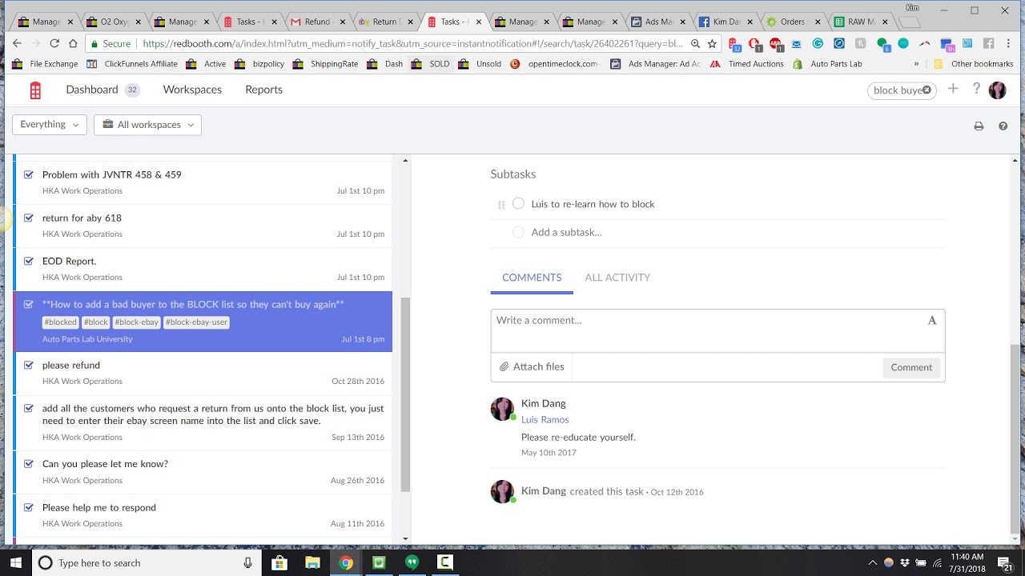Open the Auto Parts Lab bookmark
This screenshot has height=576, width=1025.
tap(826, 64)
